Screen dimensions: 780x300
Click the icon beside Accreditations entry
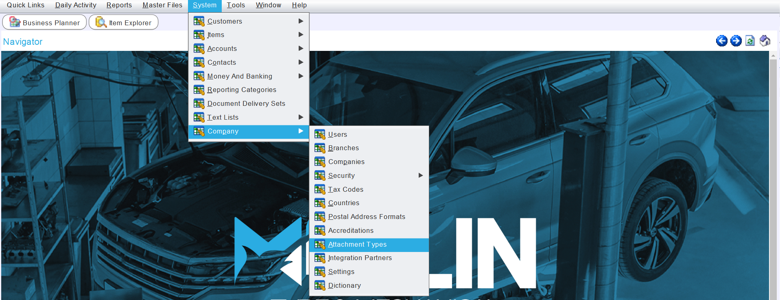tap(320, 230)
